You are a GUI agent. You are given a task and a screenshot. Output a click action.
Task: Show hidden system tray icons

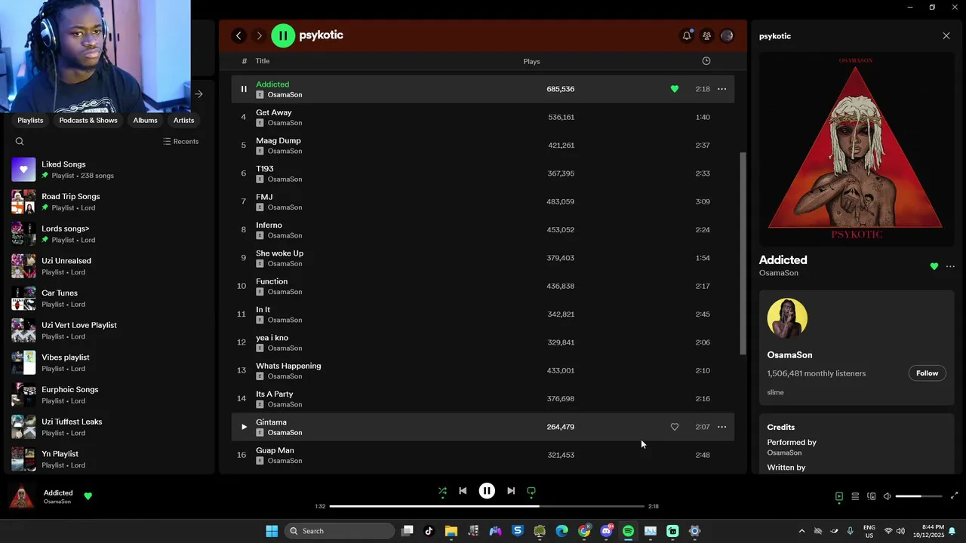coord(801,531)
